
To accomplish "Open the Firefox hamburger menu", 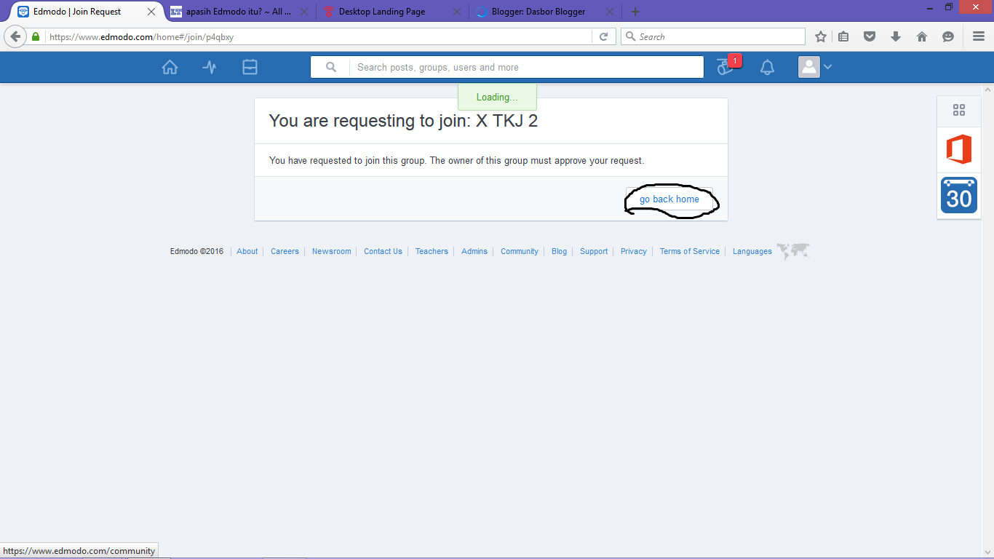I will coord(979,36).
